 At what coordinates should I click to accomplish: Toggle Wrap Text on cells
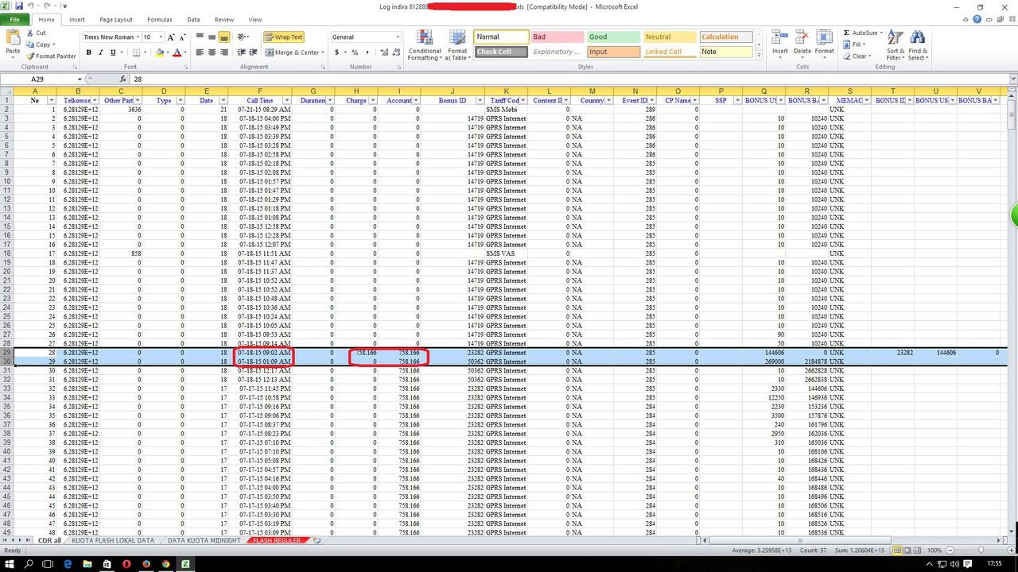tap(283, 37)
